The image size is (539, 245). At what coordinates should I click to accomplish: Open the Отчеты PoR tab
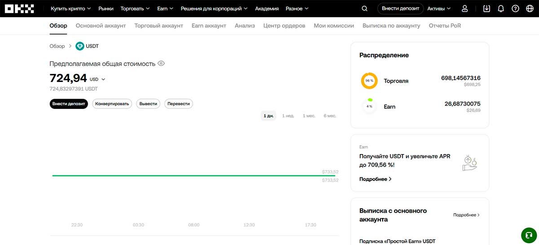tap(445, 26)
